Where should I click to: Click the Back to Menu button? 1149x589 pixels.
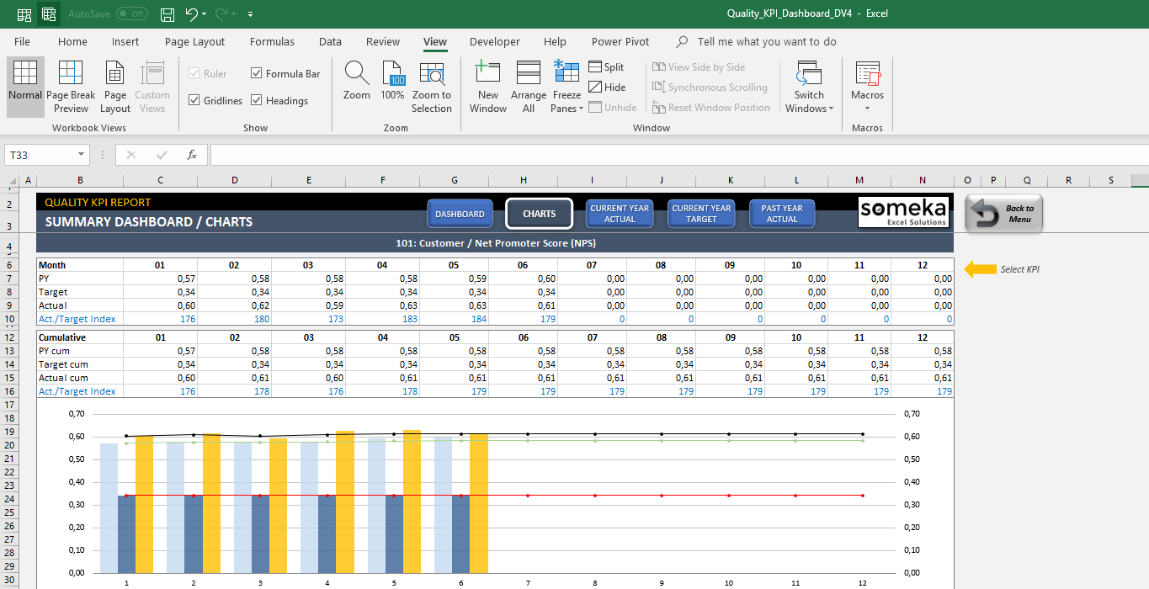pos(1003,214)
